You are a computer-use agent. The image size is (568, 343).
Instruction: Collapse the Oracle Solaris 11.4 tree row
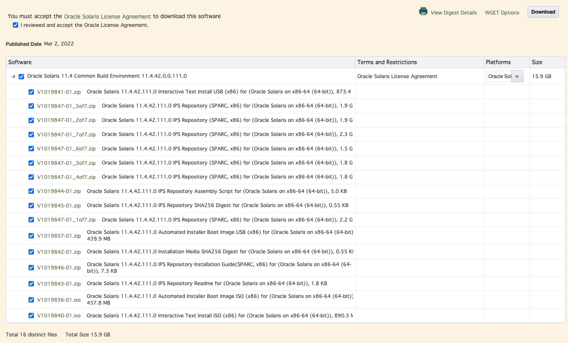coord(13,76)
